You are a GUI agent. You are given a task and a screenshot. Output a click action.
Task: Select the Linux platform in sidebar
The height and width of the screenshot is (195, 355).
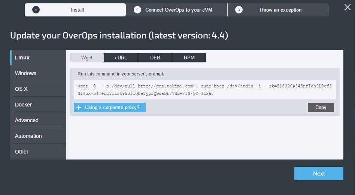click(38, 58)
